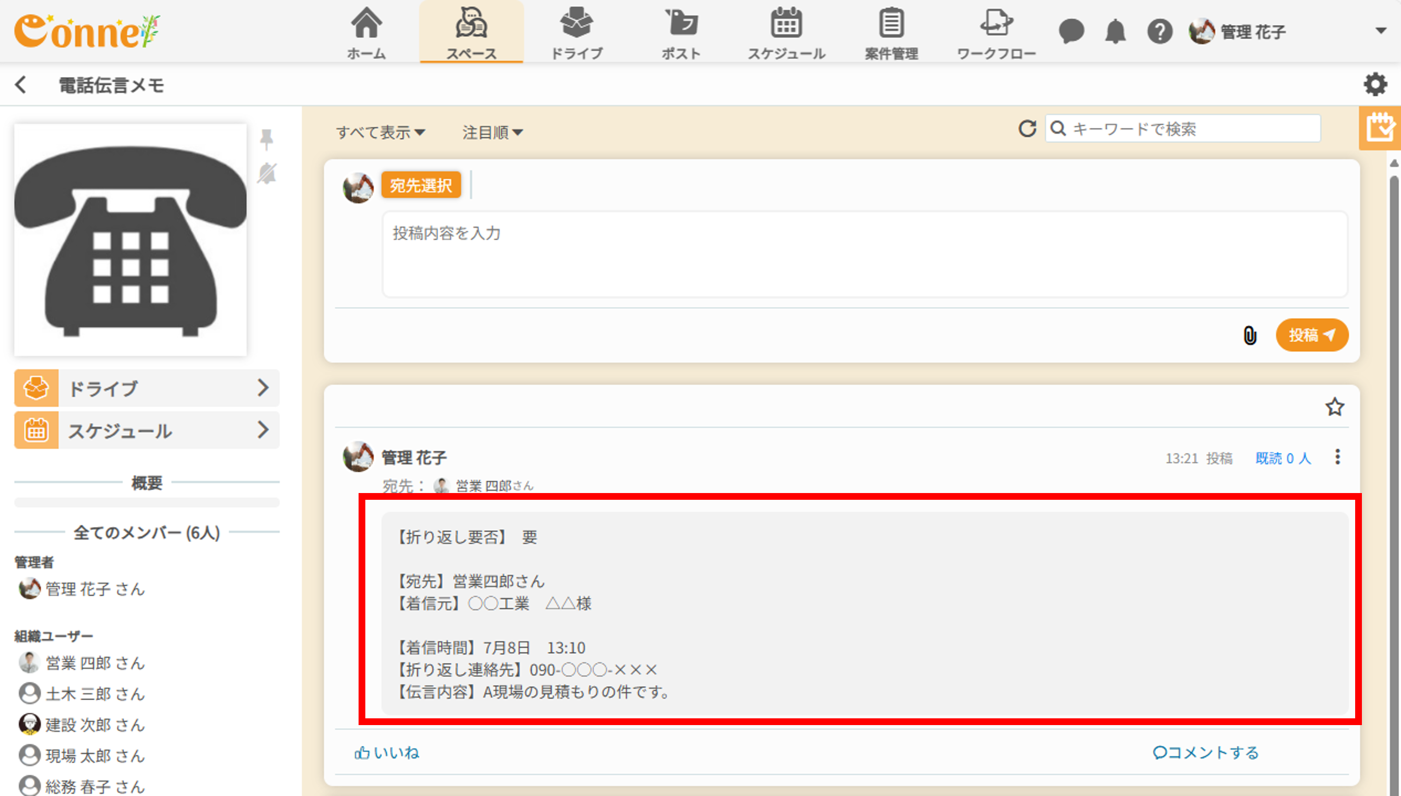Open the 管理 花子 user menu arrow
This screenshot has height=796, width=1401.
coord(1381,30)
